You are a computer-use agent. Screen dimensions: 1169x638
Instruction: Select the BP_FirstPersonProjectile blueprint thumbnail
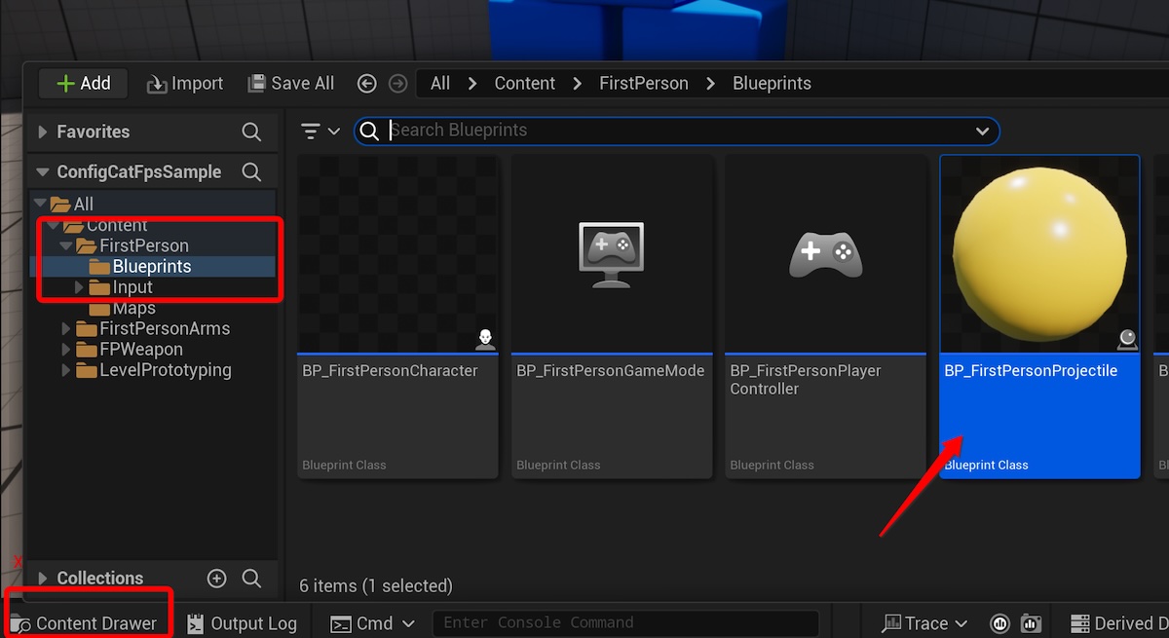pos(1039,255)
